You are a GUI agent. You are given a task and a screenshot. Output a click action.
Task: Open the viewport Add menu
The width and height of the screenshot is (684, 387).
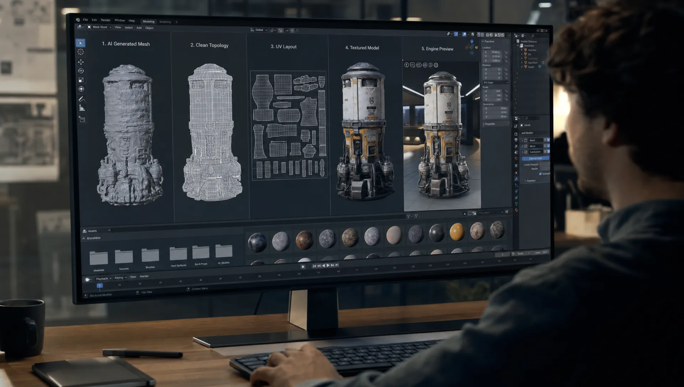coord(139,27)
